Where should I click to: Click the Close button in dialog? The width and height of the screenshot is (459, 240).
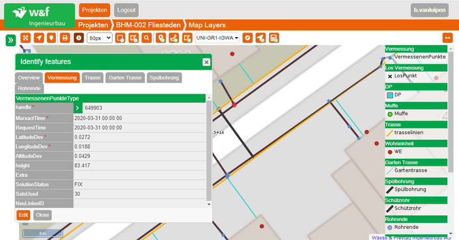point(42,215)
